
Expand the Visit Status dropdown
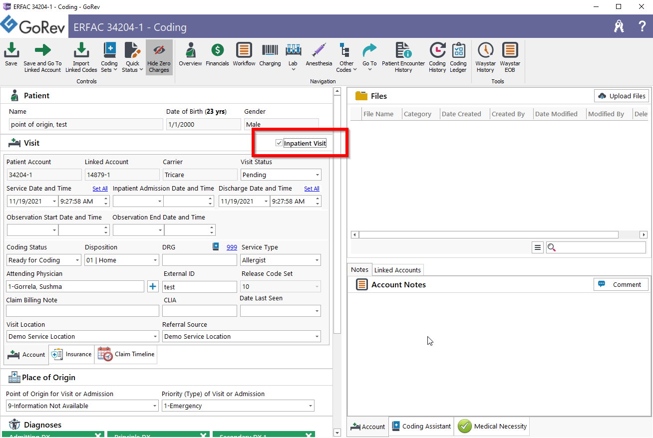tap(318, 175)
